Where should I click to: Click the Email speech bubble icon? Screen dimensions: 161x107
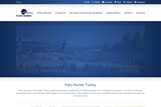click(x=115, y=2)
